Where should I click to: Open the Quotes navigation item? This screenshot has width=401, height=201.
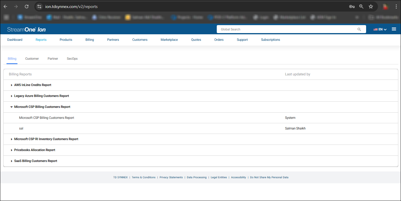[196, 40]
